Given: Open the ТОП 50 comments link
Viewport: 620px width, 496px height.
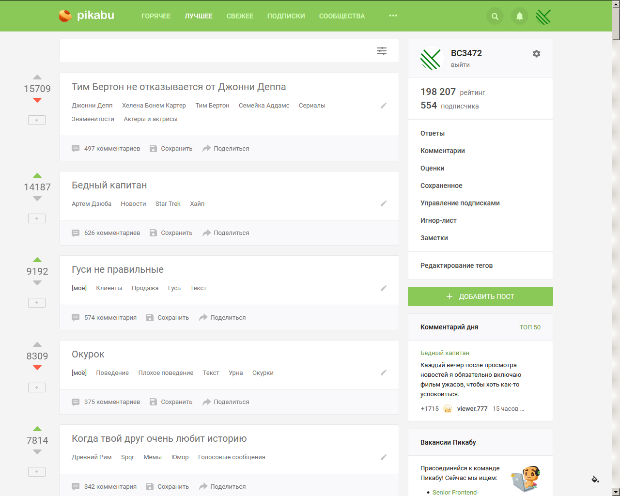Looking at the screenshot, I should (529, 327).
